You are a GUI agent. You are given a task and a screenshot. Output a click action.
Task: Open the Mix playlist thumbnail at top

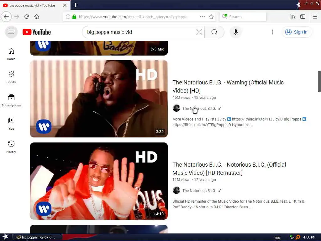tap(99, 48)
